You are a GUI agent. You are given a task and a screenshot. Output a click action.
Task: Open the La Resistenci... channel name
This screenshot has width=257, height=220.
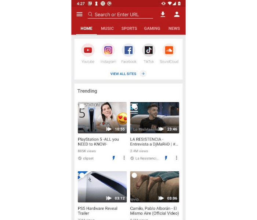click(x=147, y=159)
